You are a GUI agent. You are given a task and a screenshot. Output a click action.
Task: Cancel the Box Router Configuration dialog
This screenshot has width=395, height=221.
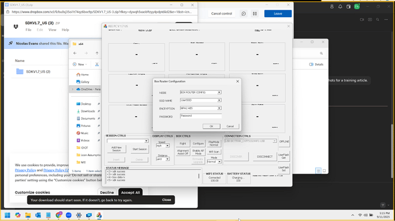tap(230, 126)
